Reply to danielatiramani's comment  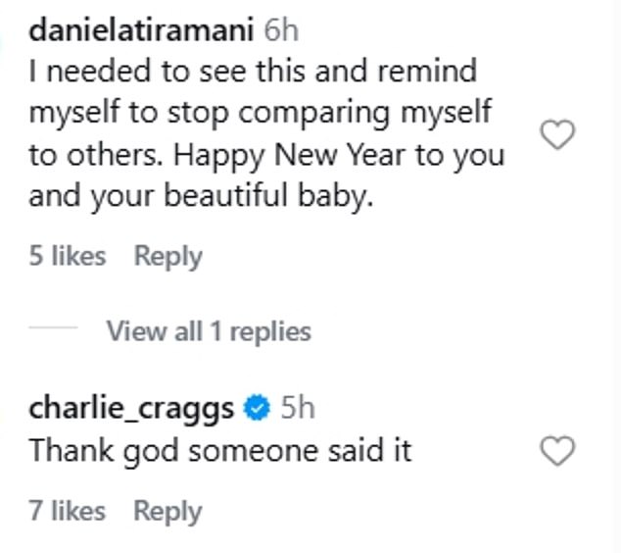[x=167, y=257]
